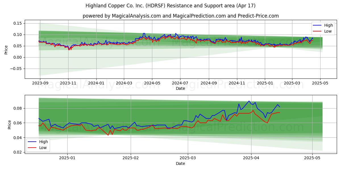The width and height of the screenshot is (341, 170).
Task: Click the 0.00 price tick on top chart
Action: pos(18,57)
